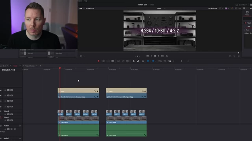Switch to the Tests timeline tab
Image resolution: width=252 pixels, height=141 pixels.
(x=15, y=66)
